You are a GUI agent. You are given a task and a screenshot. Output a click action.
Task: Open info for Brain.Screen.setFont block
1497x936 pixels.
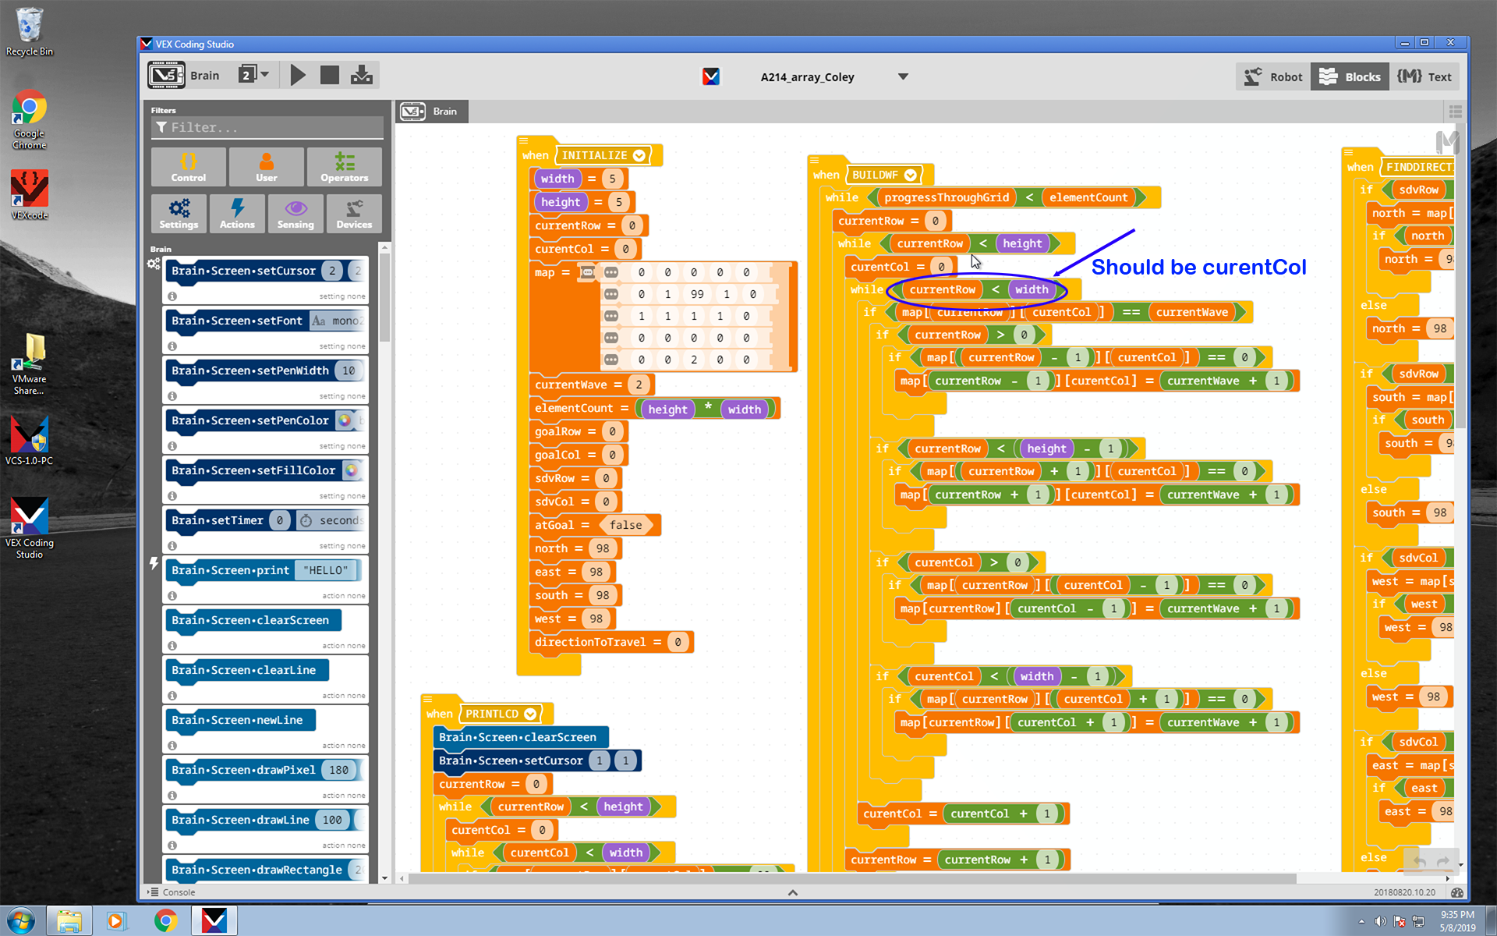point(172,346)
